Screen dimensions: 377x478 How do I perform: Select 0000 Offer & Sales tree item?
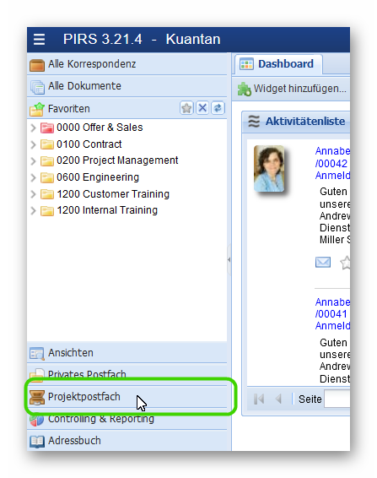(x=100, y=128)
